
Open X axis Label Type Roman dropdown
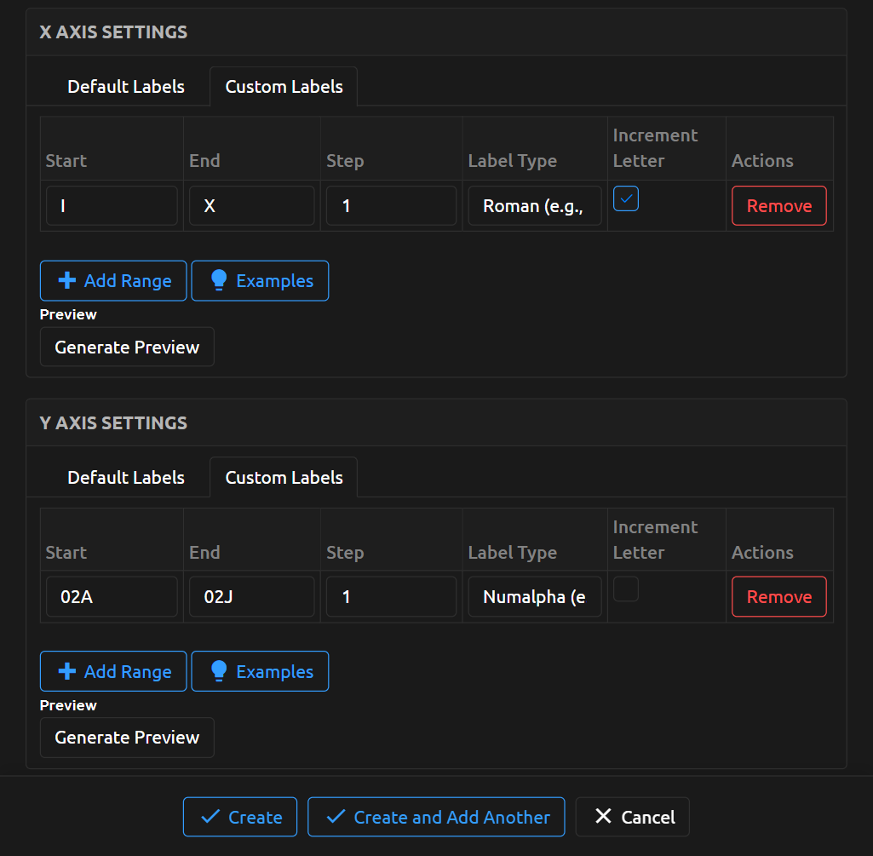click(x=534, y=206)
